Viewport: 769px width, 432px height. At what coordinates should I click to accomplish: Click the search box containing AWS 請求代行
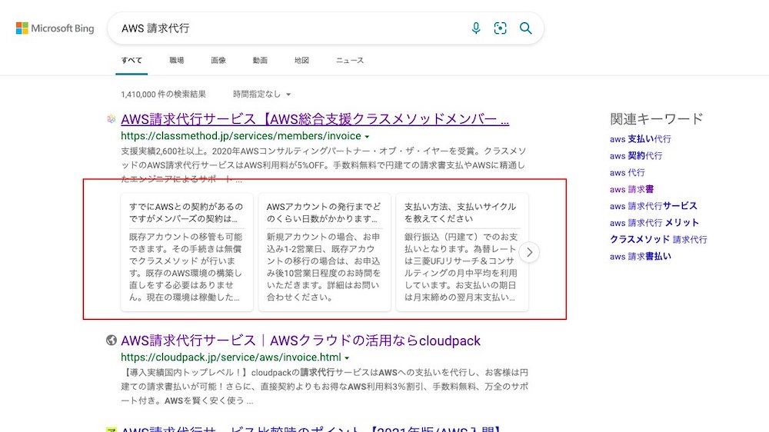(x=292, y=28)
